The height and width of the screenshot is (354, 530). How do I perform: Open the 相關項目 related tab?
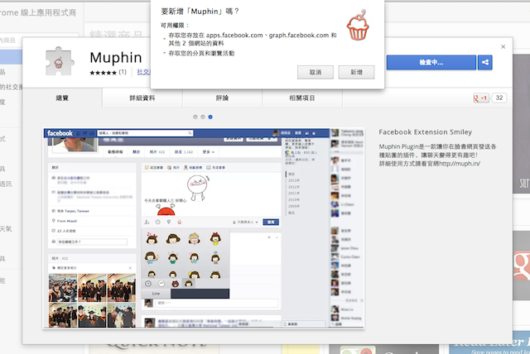[301, 98]
